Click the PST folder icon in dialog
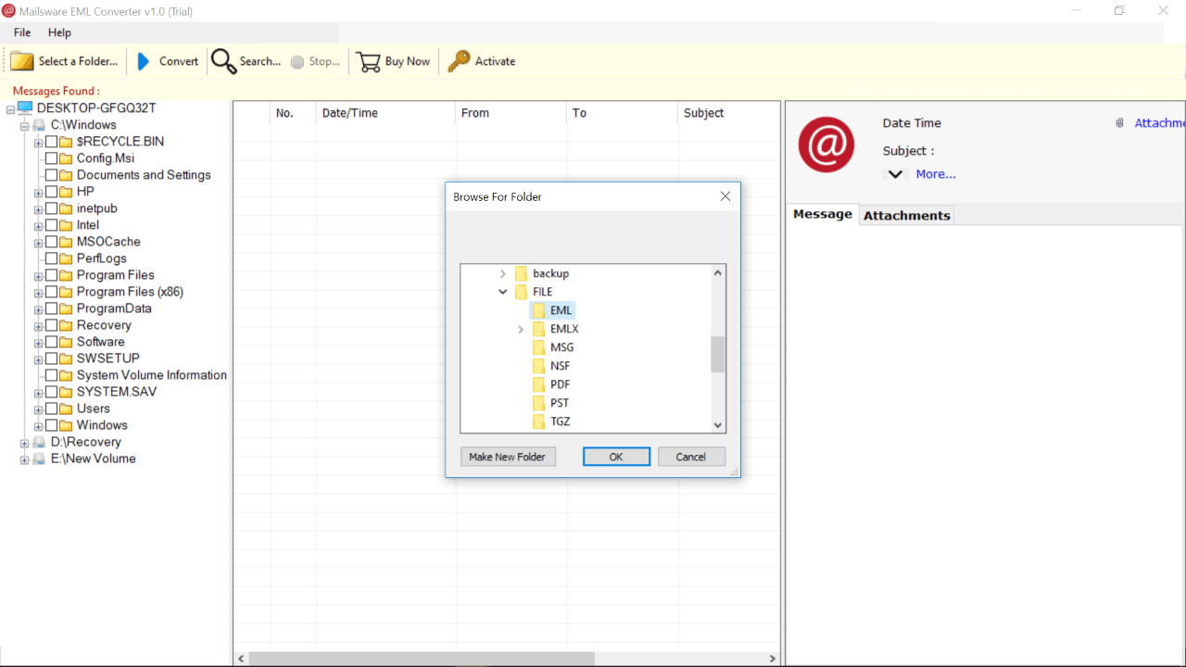Screen dimensions: 1186x667 point(538,403)
